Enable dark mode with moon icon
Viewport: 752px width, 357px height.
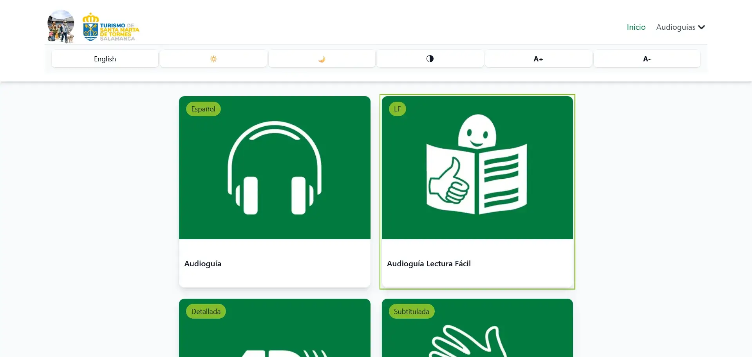coord(322,59)
